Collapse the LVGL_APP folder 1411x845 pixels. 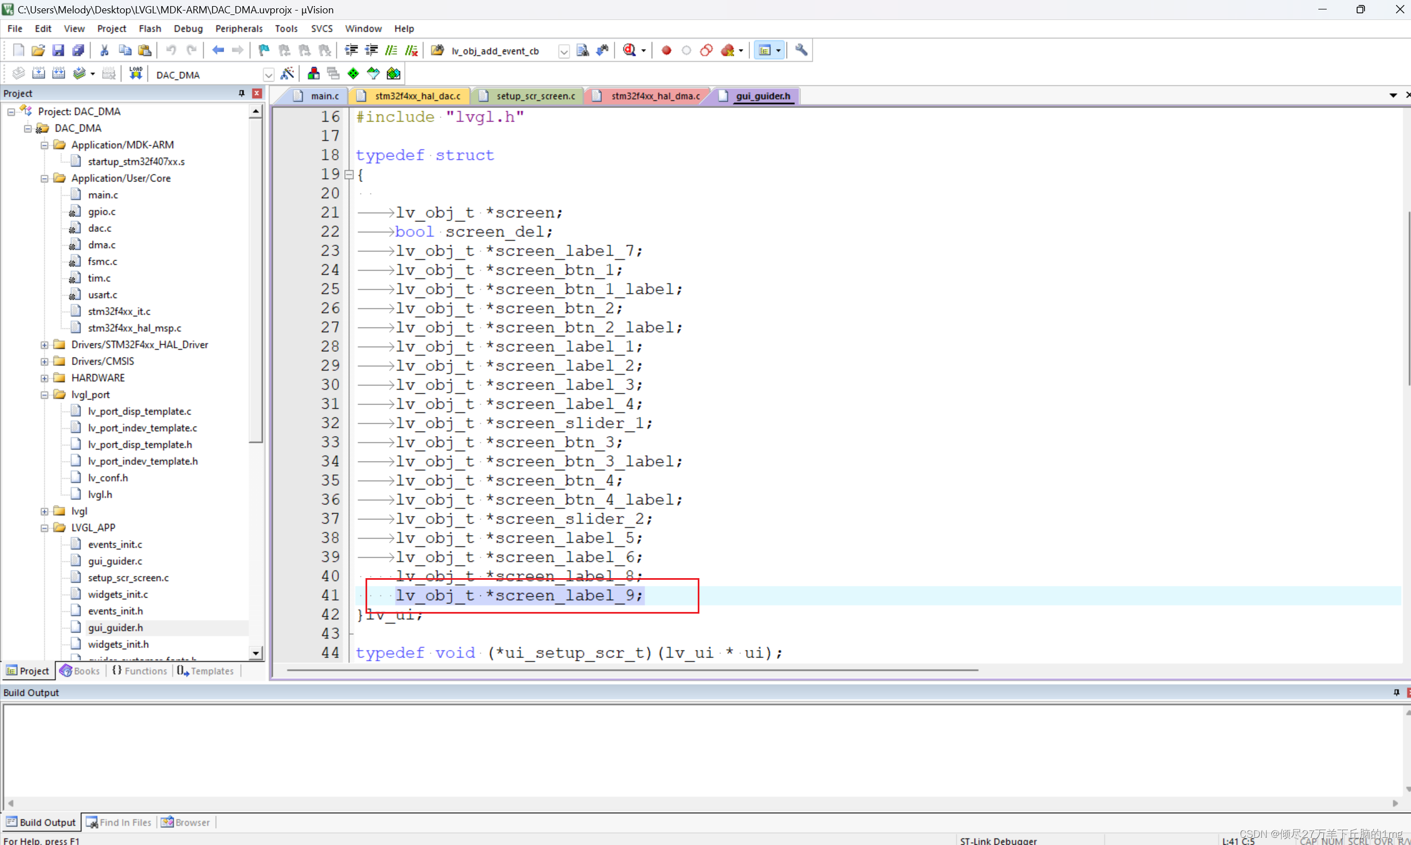pos(43,527)
